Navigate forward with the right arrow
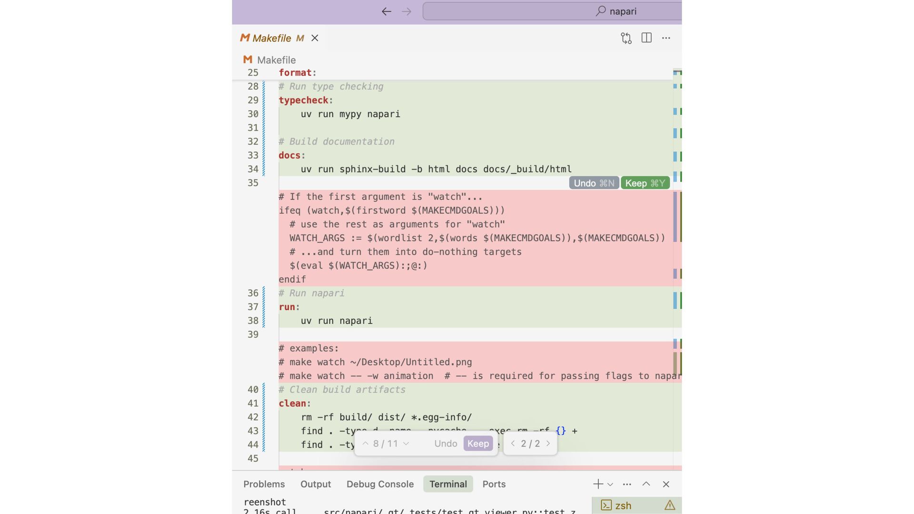 pyautogui.click(x=406, y=11)
